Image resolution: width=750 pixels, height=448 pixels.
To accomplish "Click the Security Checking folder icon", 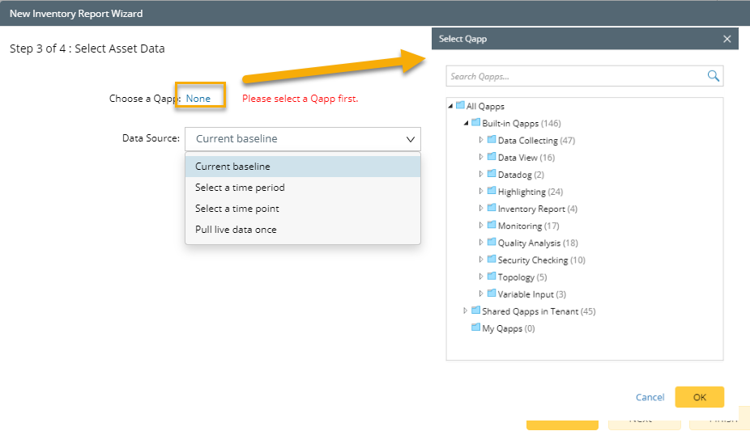I will click(x=491, y=260).
